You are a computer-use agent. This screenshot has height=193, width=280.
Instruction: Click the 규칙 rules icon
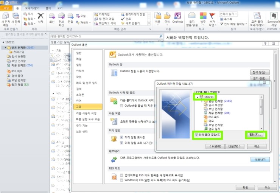(167, 16)
